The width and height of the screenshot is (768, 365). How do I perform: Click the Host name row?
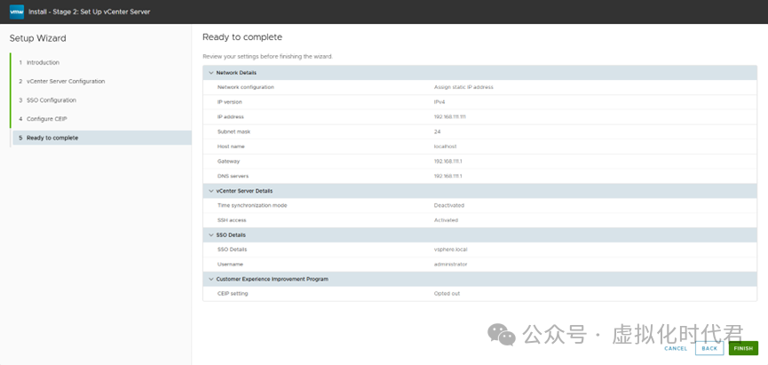(x=479, y=147)
